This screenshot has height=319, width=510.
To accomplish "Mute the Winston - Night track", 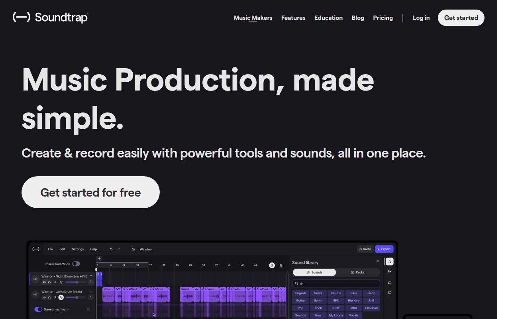I will (x=44, y=282).
